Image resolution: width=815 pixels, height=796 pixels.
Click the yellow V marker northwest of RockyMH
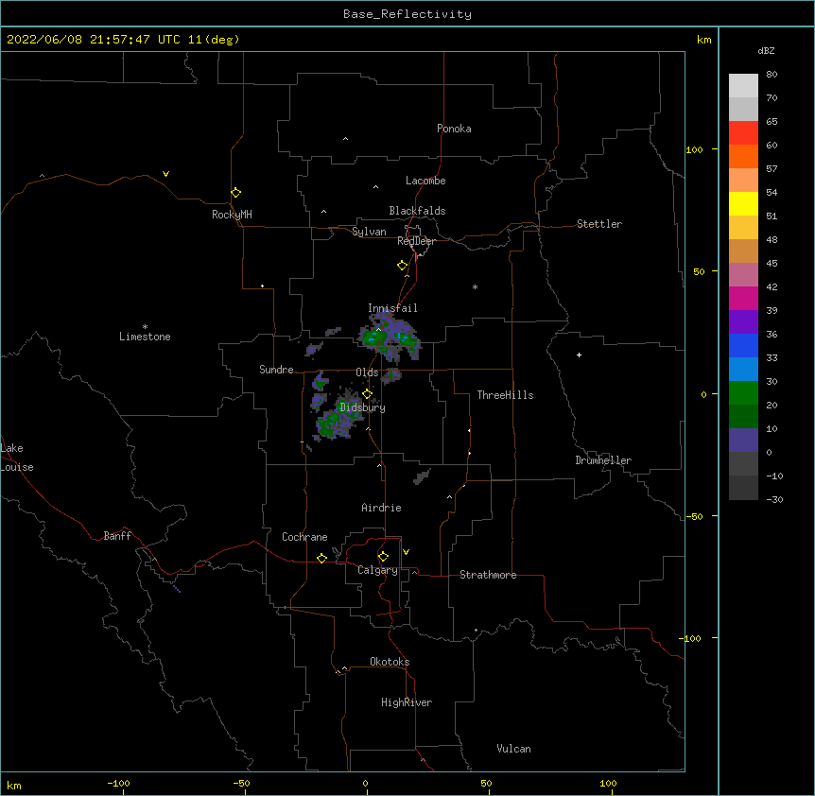165,174
